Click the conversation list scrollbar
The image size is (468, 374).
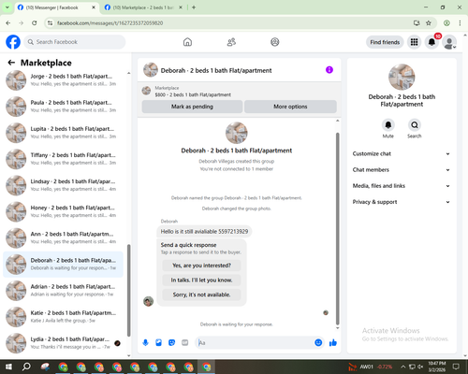(x=129, y=291)
